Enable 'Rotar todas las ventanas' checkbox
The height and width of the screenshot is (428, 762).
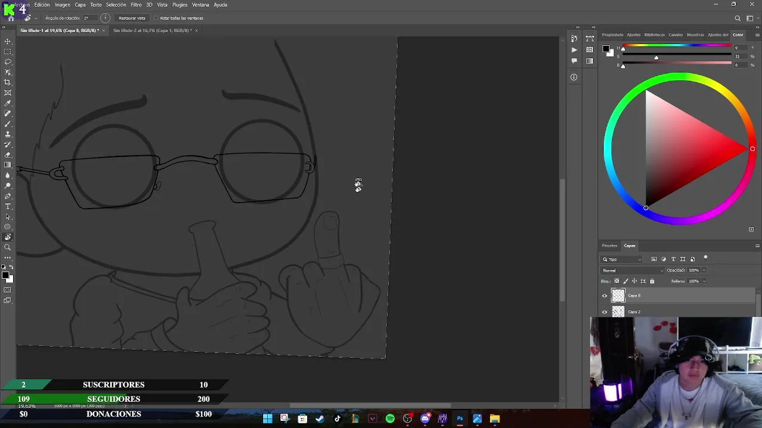156,18
